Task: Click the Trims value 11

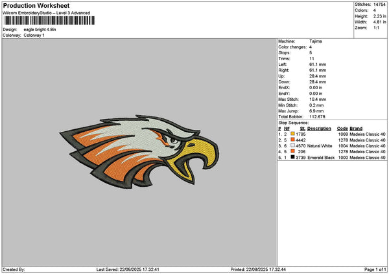Action: [x=312, y=59]
